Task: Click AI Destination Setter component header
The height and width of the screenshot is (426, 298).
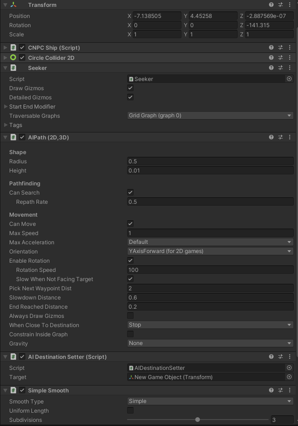Action: click(x=67, y=357)
